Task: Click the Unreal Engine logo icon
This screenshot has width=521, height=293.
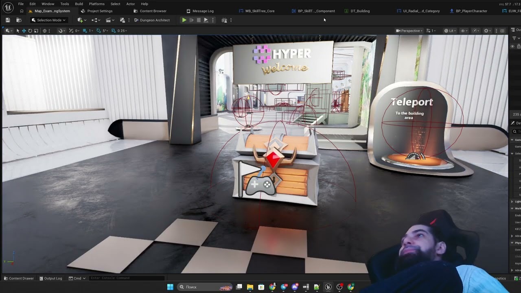Action: click(x=8, y=7)
